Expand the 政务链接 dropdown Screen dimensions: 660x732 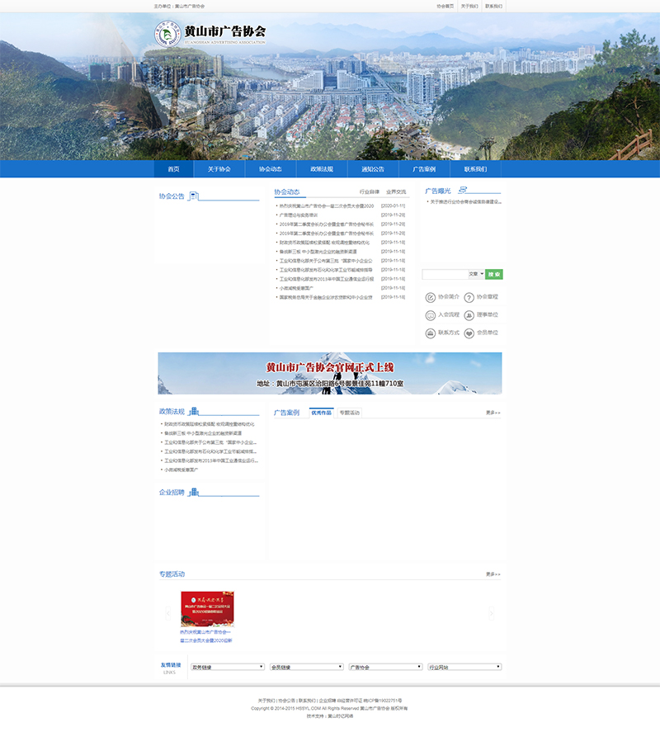click(227, 667)
